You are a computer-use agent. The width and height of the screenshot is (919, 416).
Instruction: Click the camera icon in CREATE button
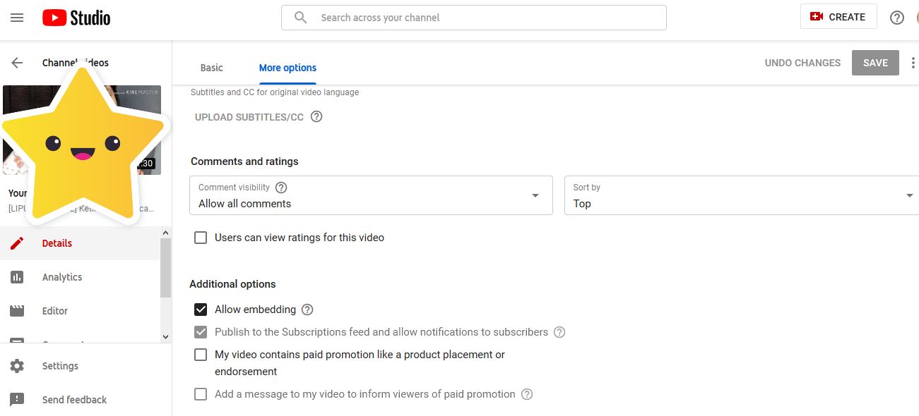(x=817, y=17)
